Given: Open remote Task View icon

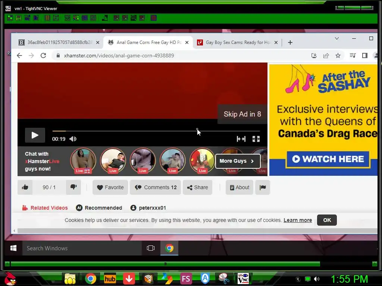Looking at the screenshot, I should [151, 248].
